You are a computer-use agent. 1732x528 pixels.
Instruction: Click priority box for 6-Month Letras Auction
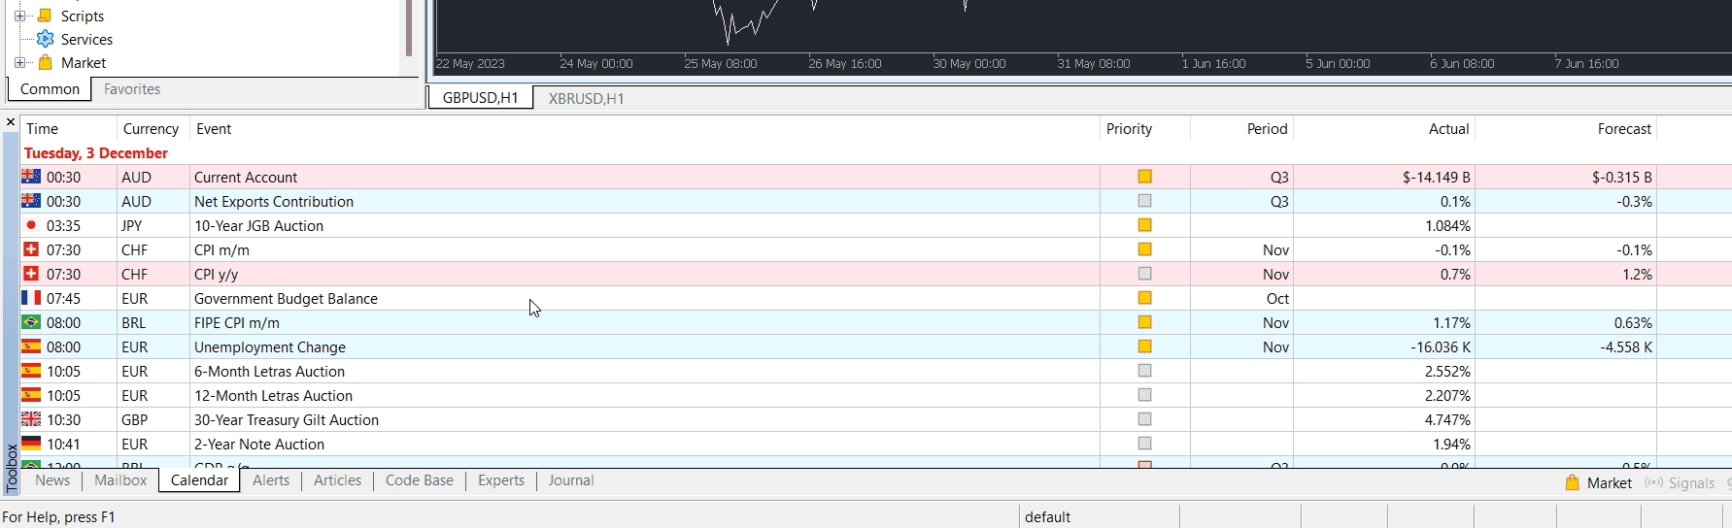click(x=1144, y=371)
